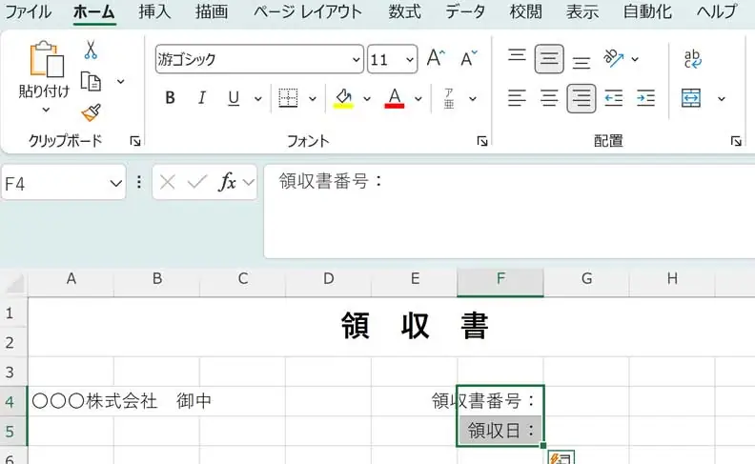This screenshot has width=755, height=464.
Task: Expand merge cells dropdown arrow
Action: pos(721,99)
